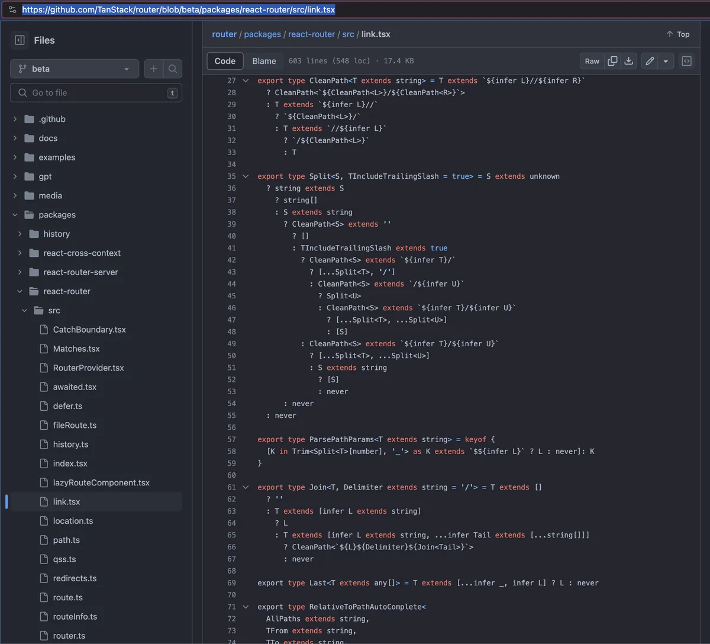Open path.ts in file tree
The image size is (710, 644).
click(x=66, y=540)
